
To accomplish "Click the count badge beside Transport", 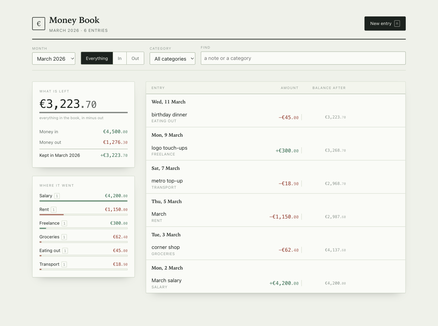I will tap(64, 264).
